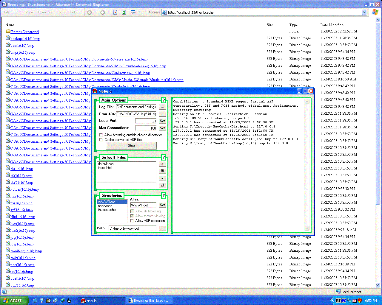Viewport: 382px width, 305px height.
Task: Confirm new default file with checkmark button
Action: [162, 185]
